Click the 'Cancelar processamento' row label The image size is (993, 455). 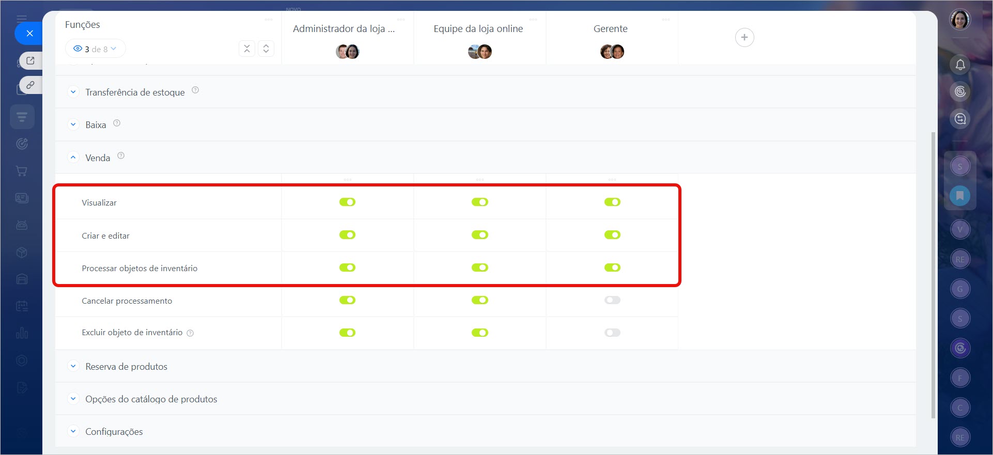click(x=127, y=301)
